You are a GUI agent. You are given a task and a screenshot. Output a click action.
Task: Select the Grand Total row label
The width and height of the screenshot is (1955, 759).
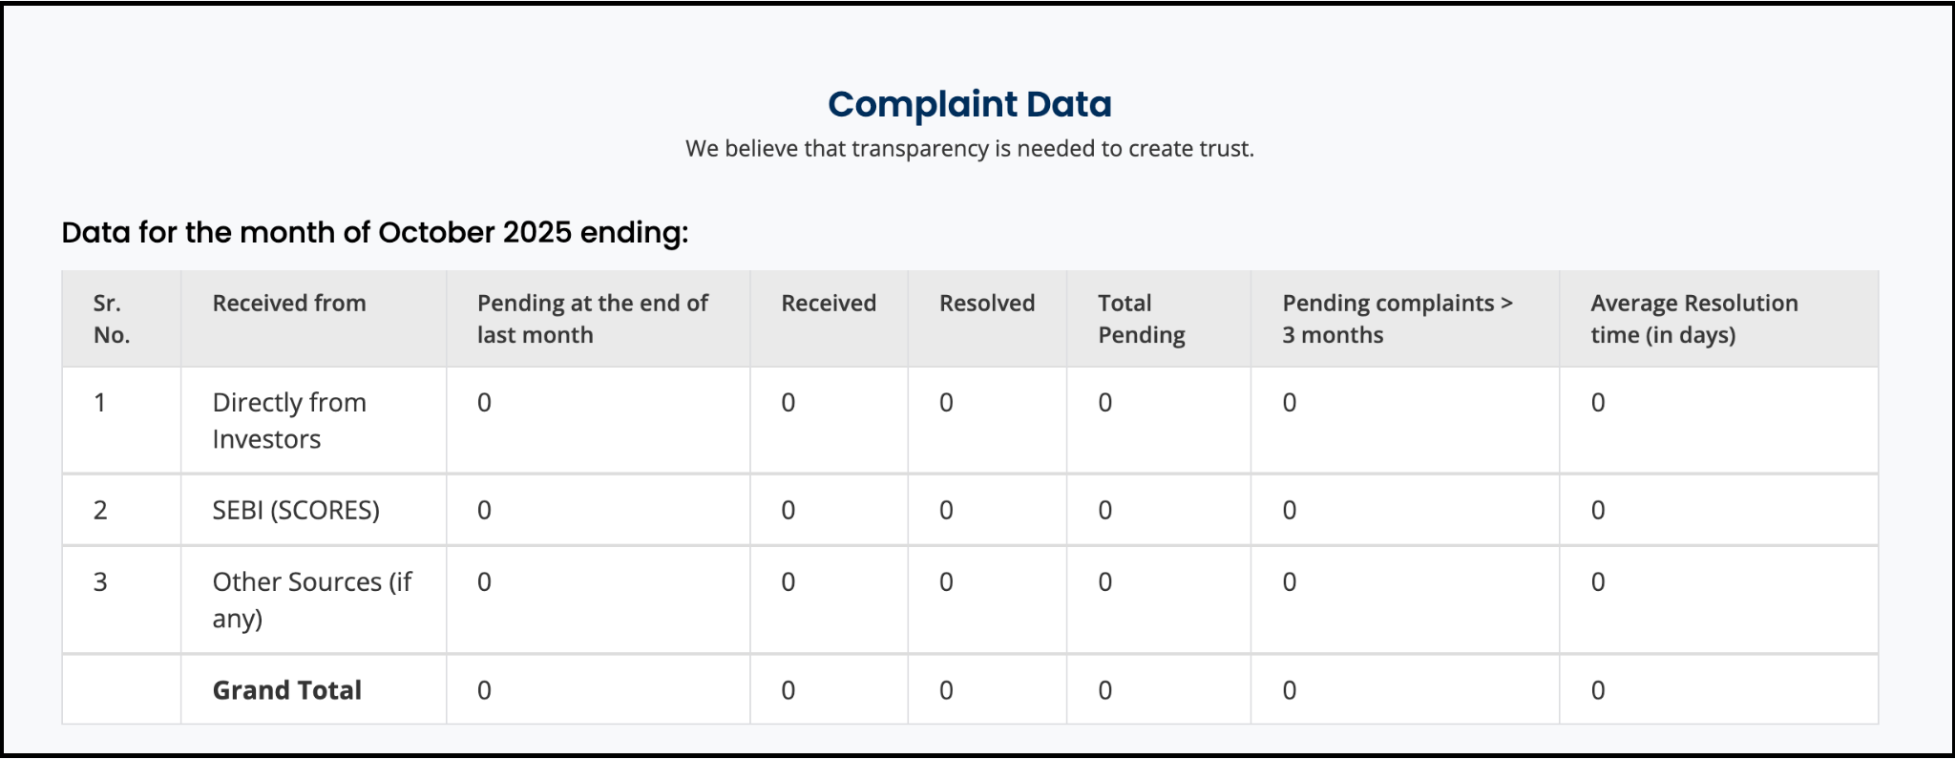(286, 690)
